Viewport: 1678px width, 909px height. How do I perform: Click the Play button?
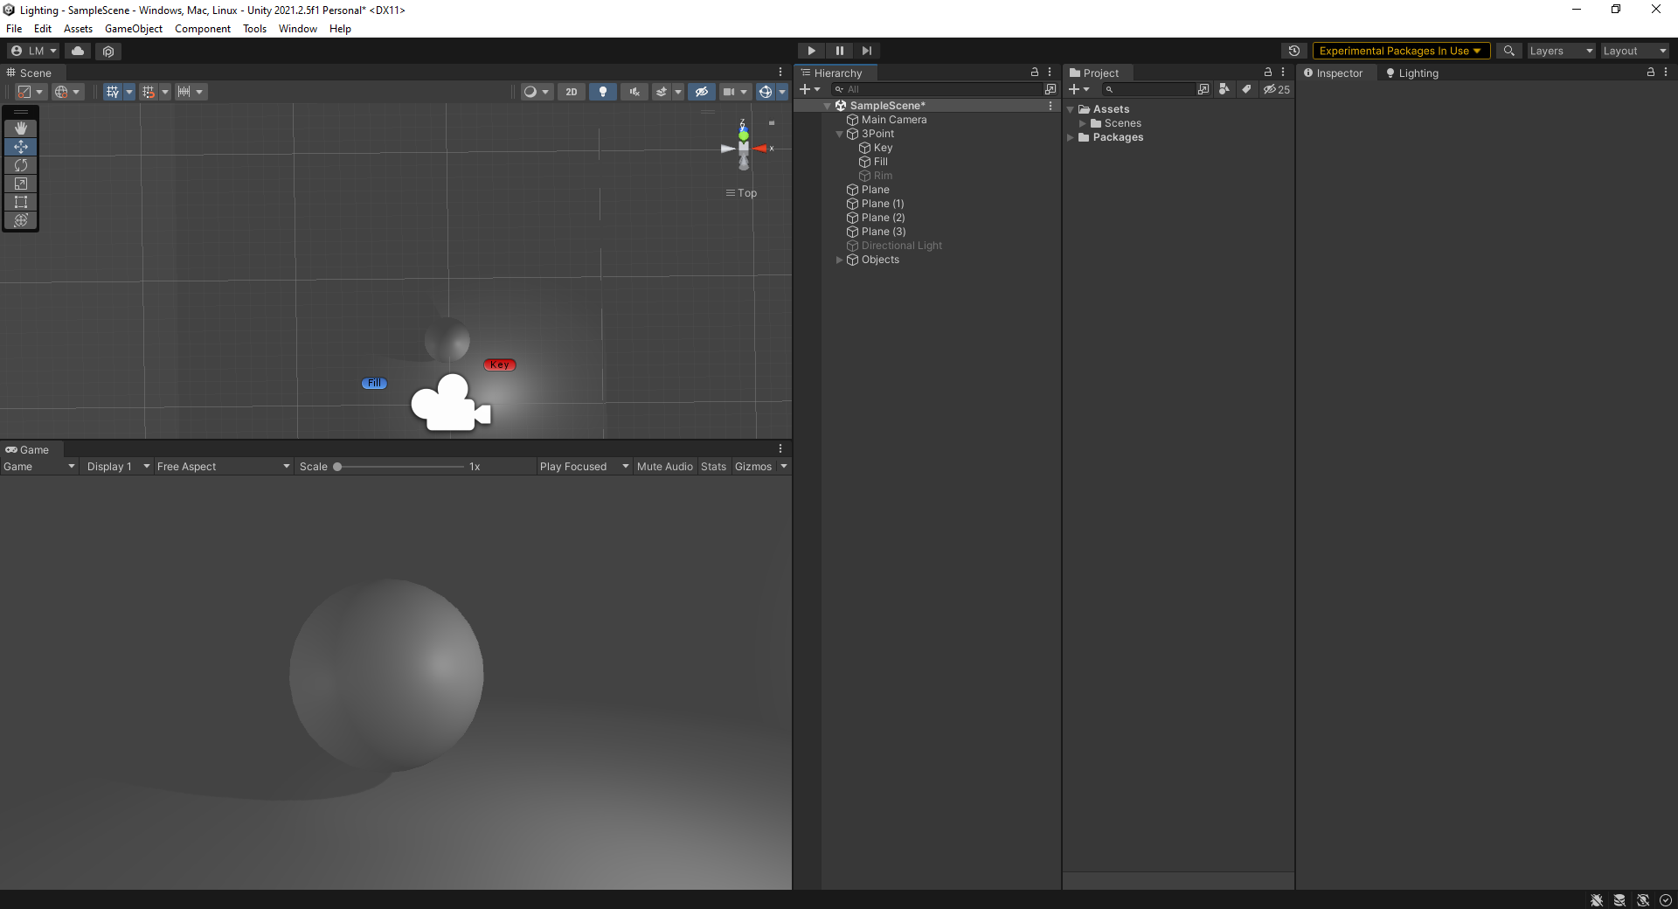(x=811, y=51)
